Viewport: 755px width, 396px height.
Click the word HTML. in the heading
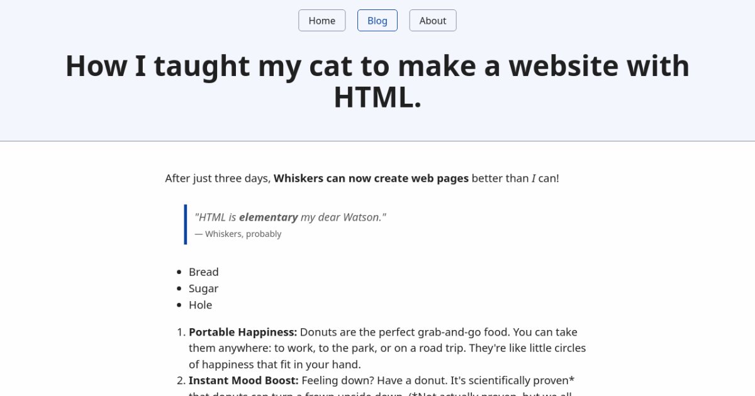377,97
